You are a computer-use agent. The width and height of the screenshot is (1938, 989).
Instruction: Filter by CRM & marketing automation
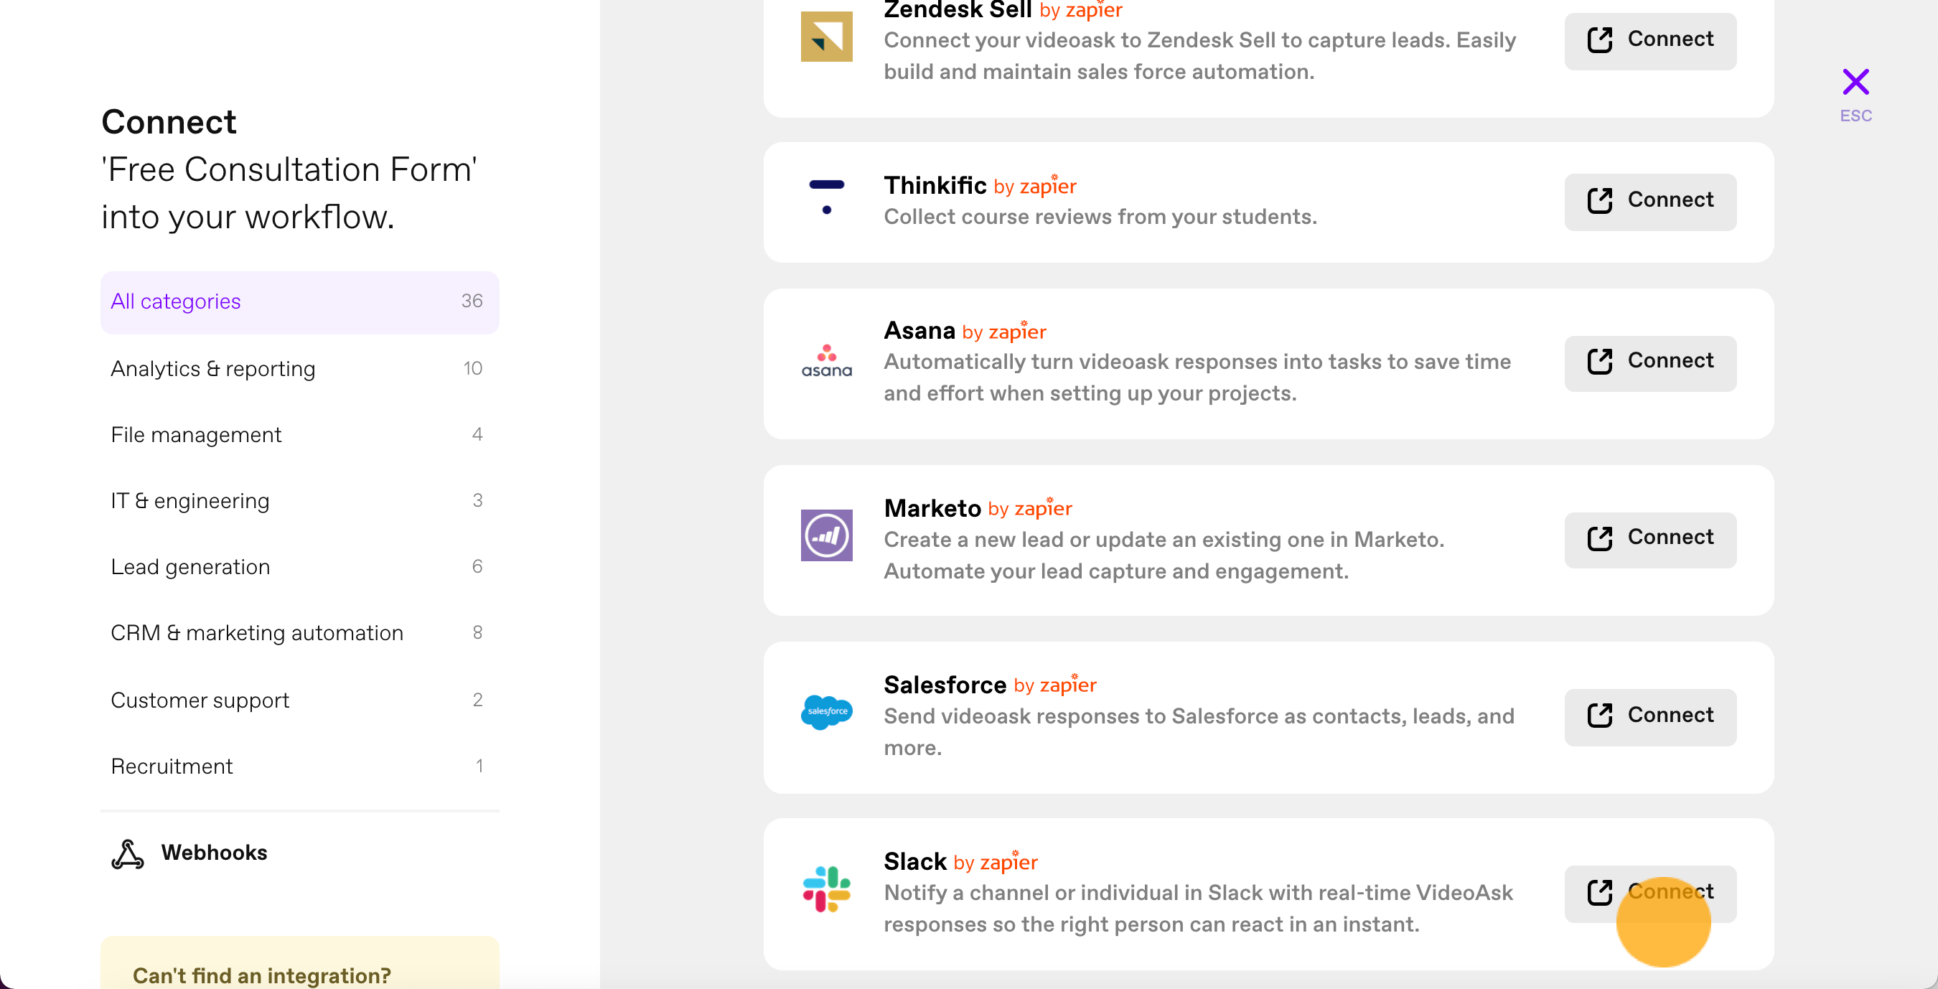click(x=299, y=633)
